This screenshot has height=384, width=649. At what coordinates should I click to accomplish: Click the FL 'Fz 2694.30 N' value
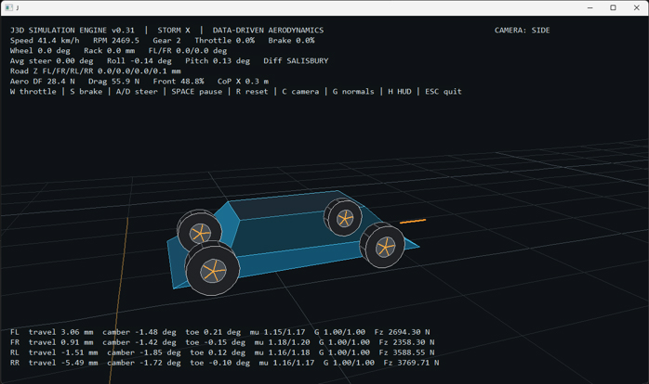coord(402,332)
